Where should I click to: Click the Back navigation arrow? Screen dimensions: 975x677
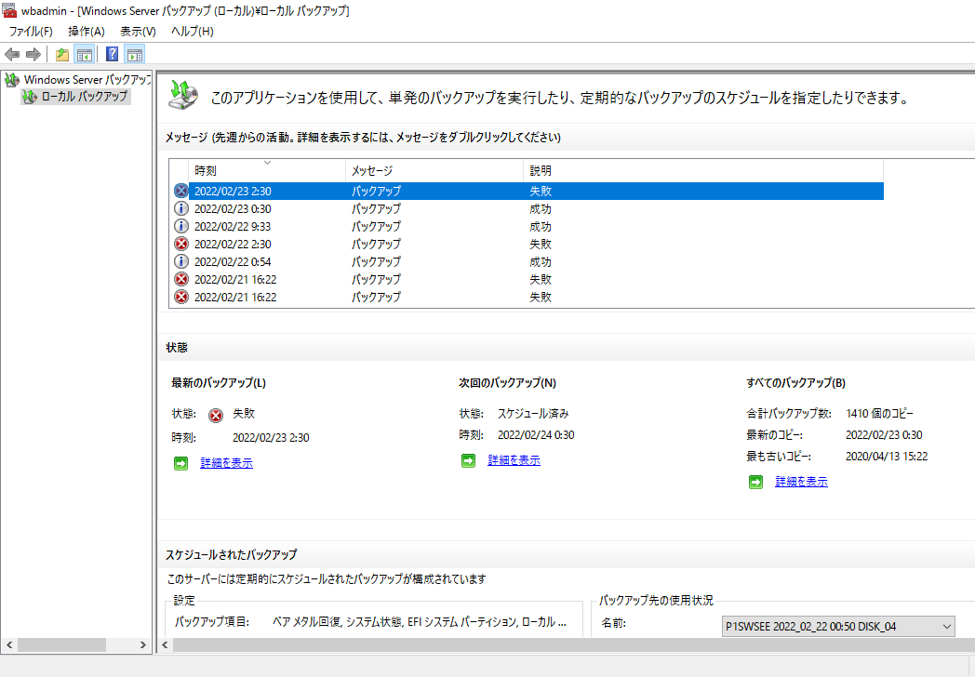[11, 53]
